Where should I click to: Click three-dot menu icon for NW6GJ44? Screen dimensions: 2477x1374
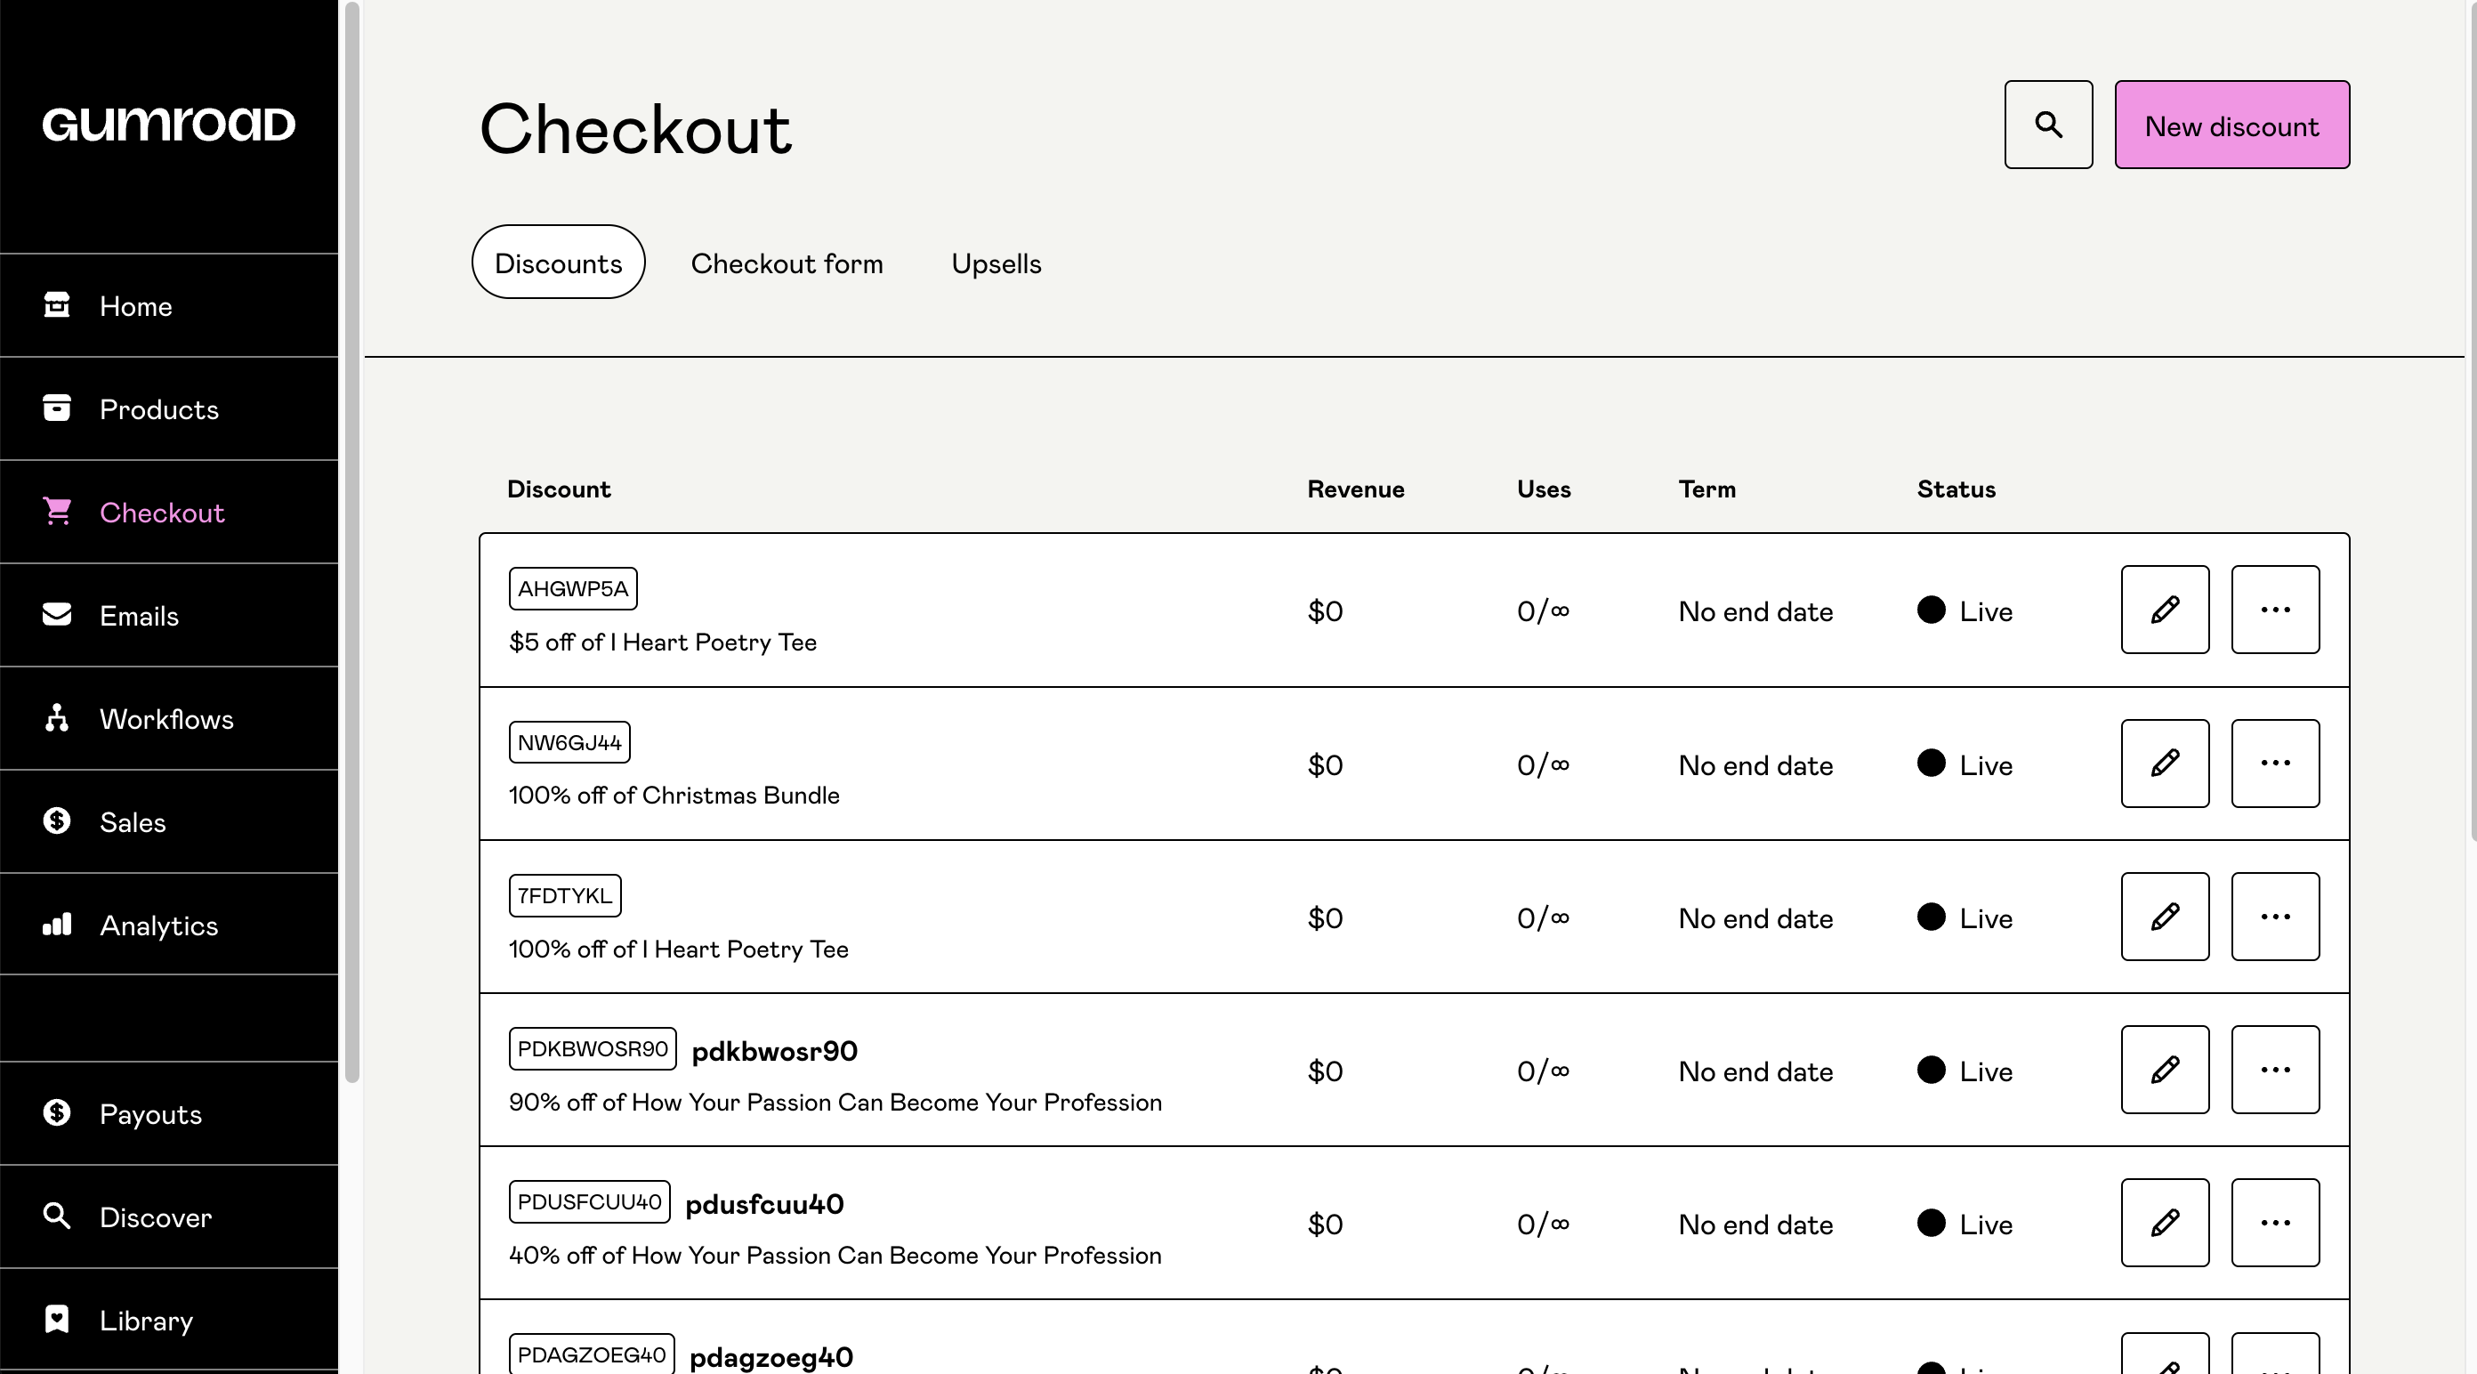click(x=2276, y=764)
